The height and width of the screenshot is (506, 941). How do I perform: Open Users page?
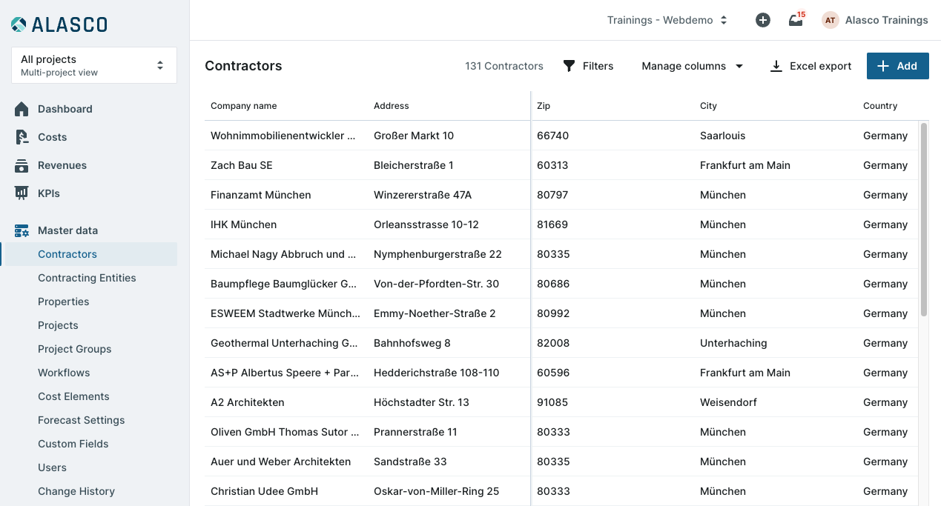(x=52, y=467)
